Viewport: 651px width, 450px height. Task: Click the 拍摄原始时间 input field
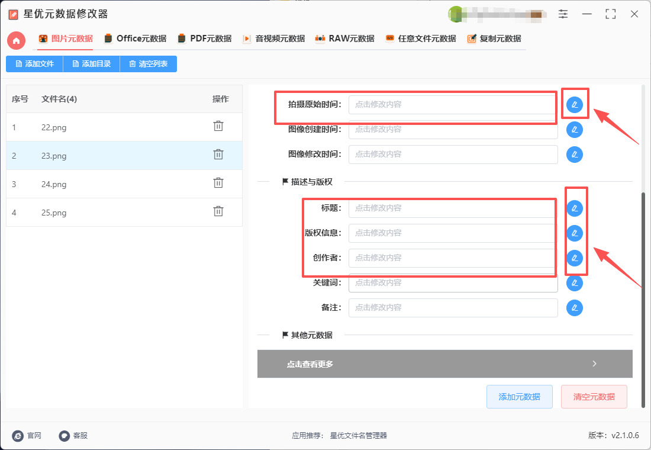pos(453,105)
